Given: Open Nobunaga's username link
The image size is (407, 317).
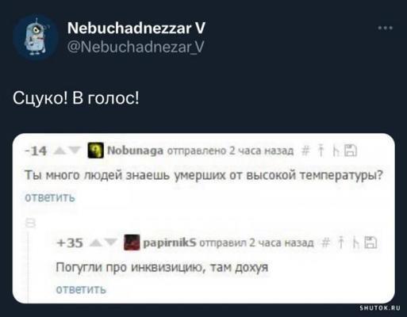Looking at the screenshot, I should pos(135,151).
